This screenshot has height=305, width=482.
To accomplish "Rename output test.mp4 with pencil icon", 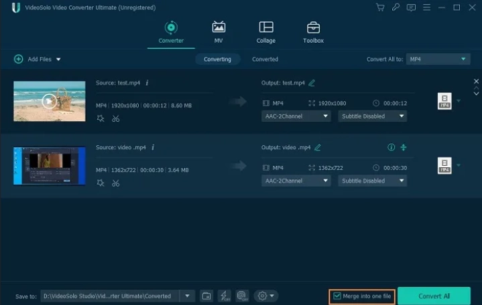I will point(312,83).
